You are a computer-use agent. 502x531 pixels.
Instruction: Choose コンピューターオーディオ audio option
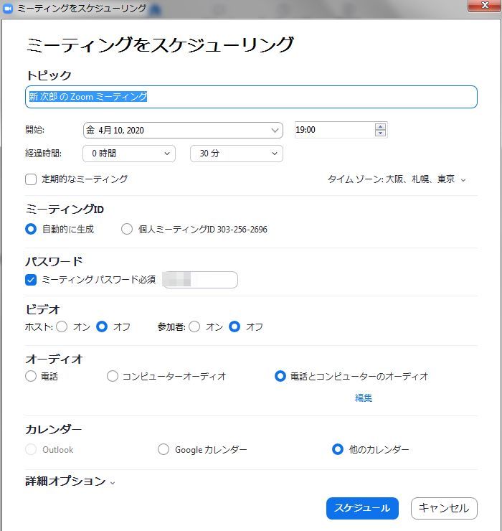click(x=113, y=376)
